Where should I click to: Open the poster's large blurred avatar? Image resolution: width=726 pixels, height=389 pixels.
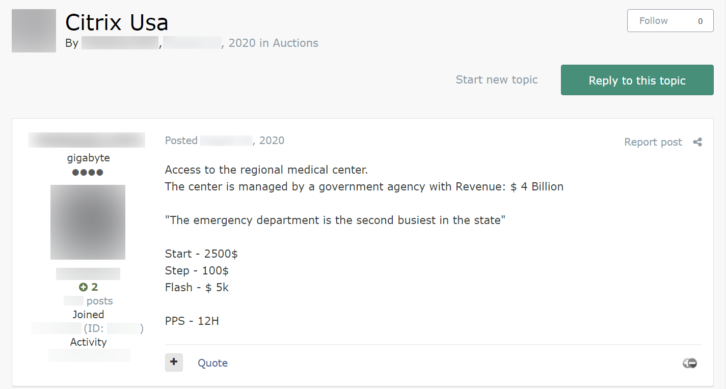click(88, 222)
